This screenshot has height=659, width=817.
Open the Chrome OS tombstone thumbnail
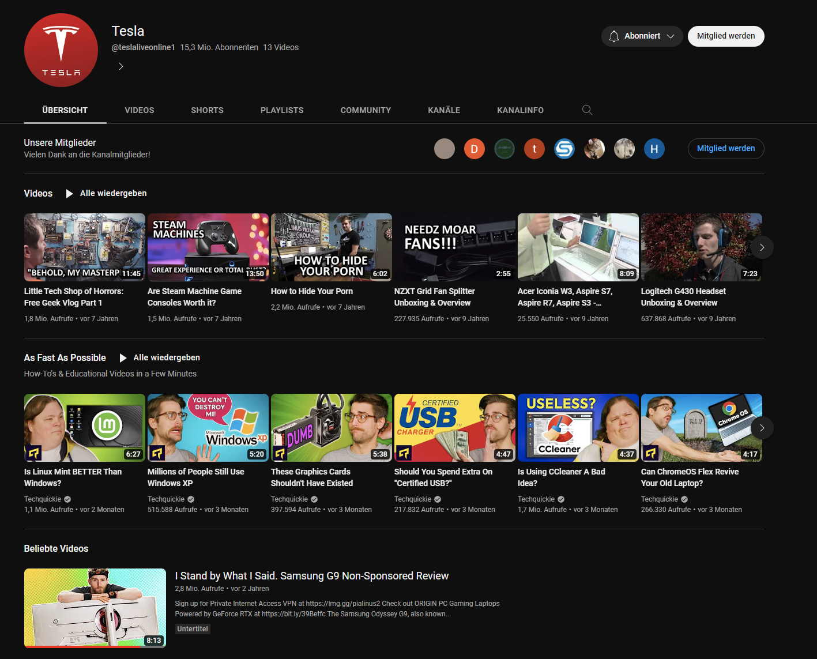click(702, 428)
